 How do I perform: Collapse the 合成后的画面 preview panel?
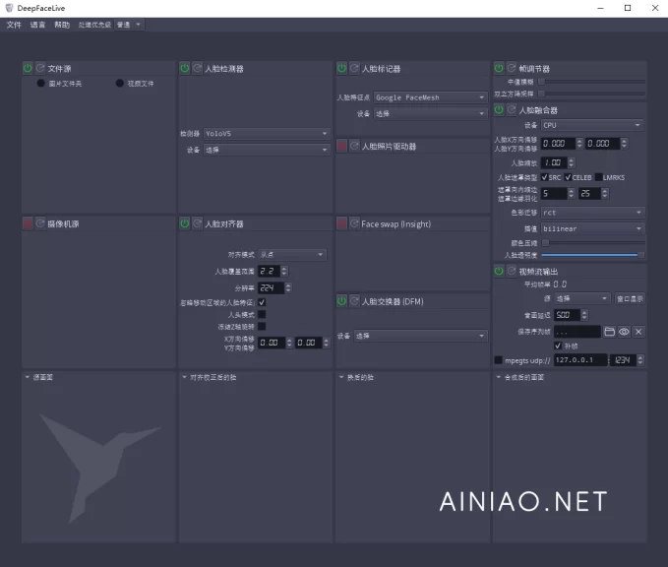click(499, 377)
